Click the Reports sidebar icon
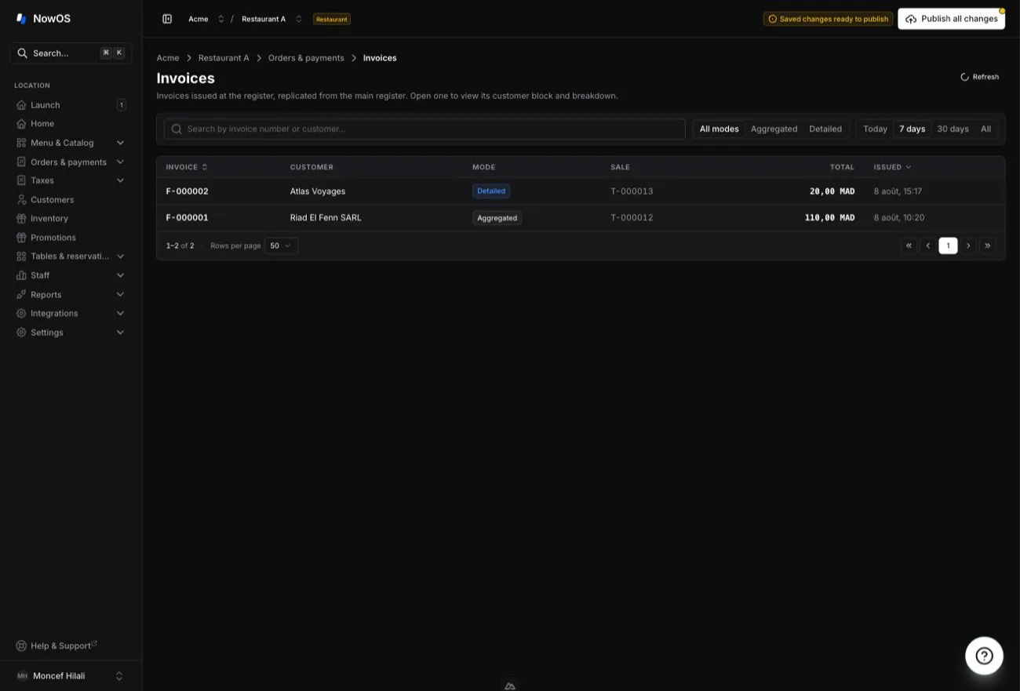The width and height of the screenshot is (1020, 691). 21,295
